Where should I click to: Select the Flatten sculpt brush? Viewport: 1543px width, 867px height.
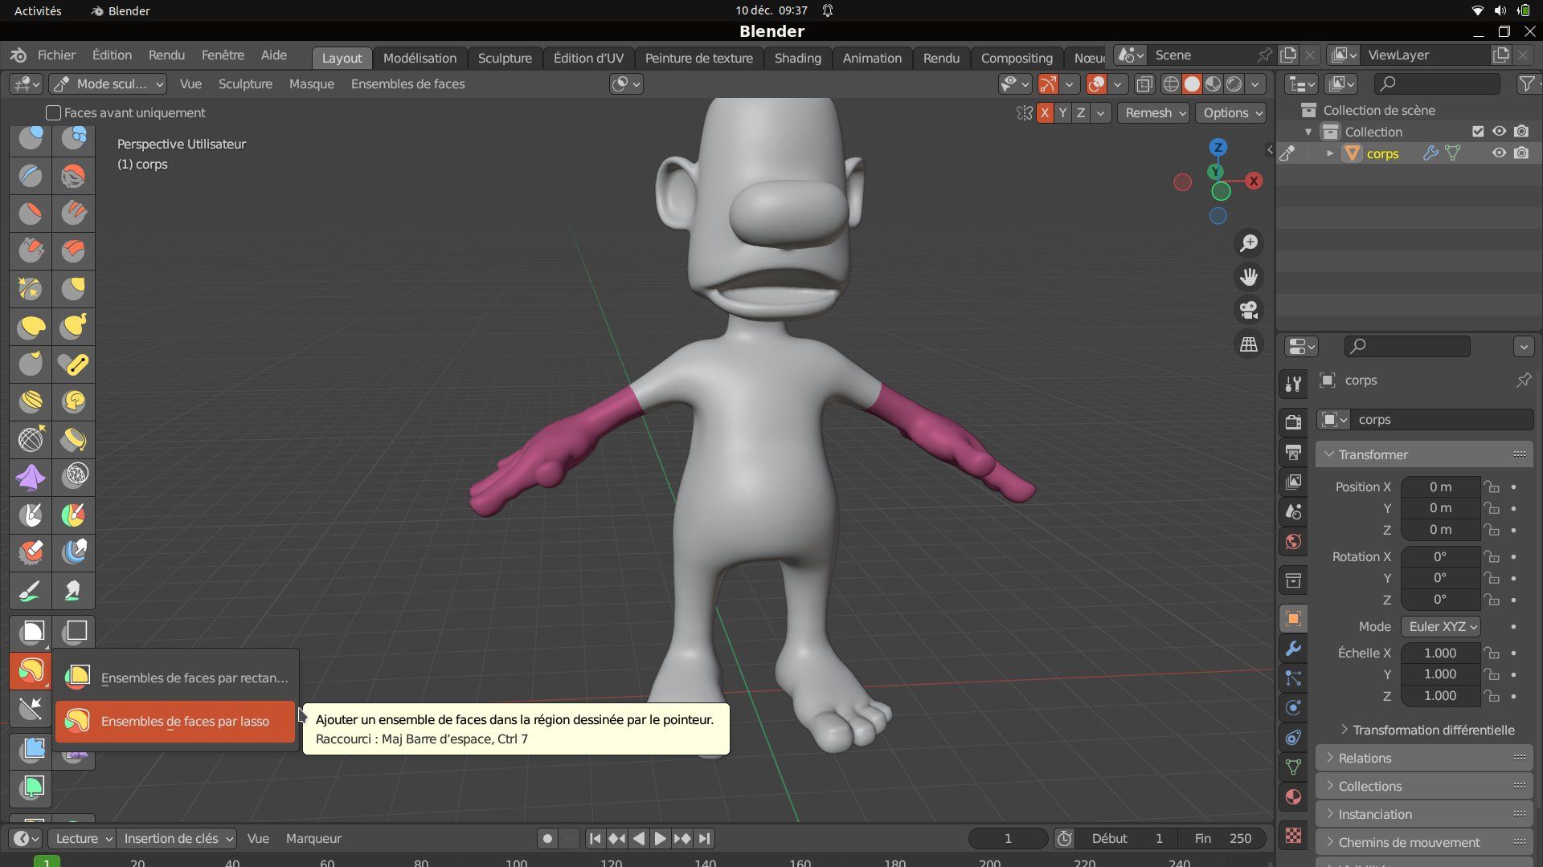click(31, 214)
